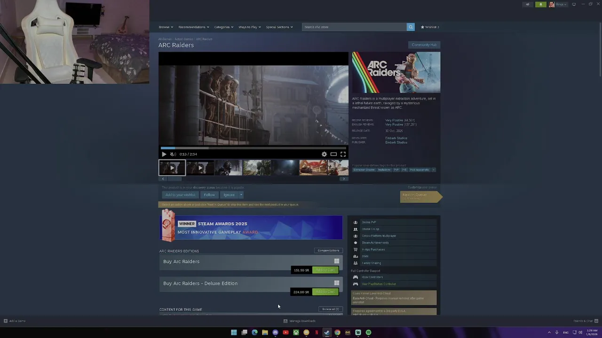This screenshot has height=338, width=602.
Task: Switch to Big Picture mode icon
Action: [x=574, y=4]
